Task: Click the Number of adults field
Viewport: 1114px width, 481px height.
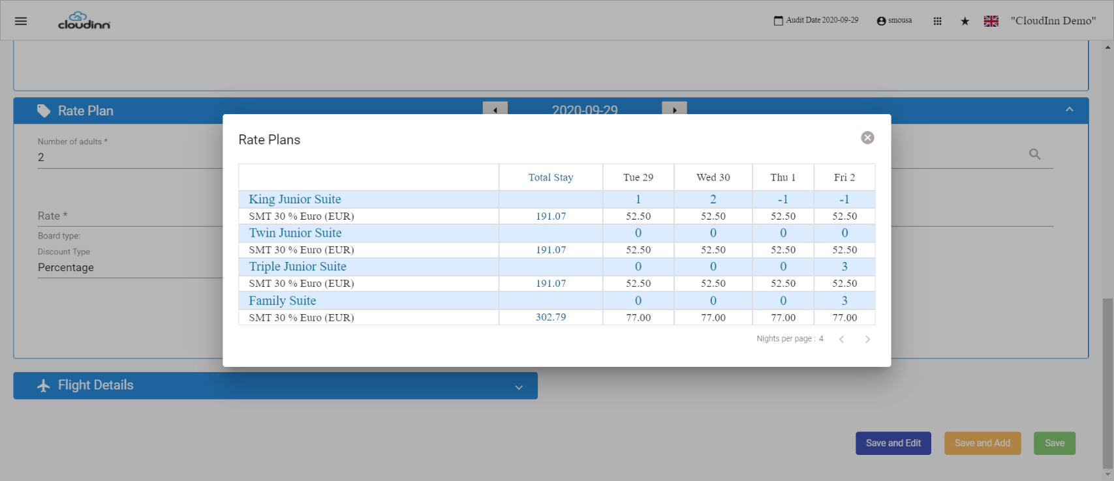Action: (131, 158)
